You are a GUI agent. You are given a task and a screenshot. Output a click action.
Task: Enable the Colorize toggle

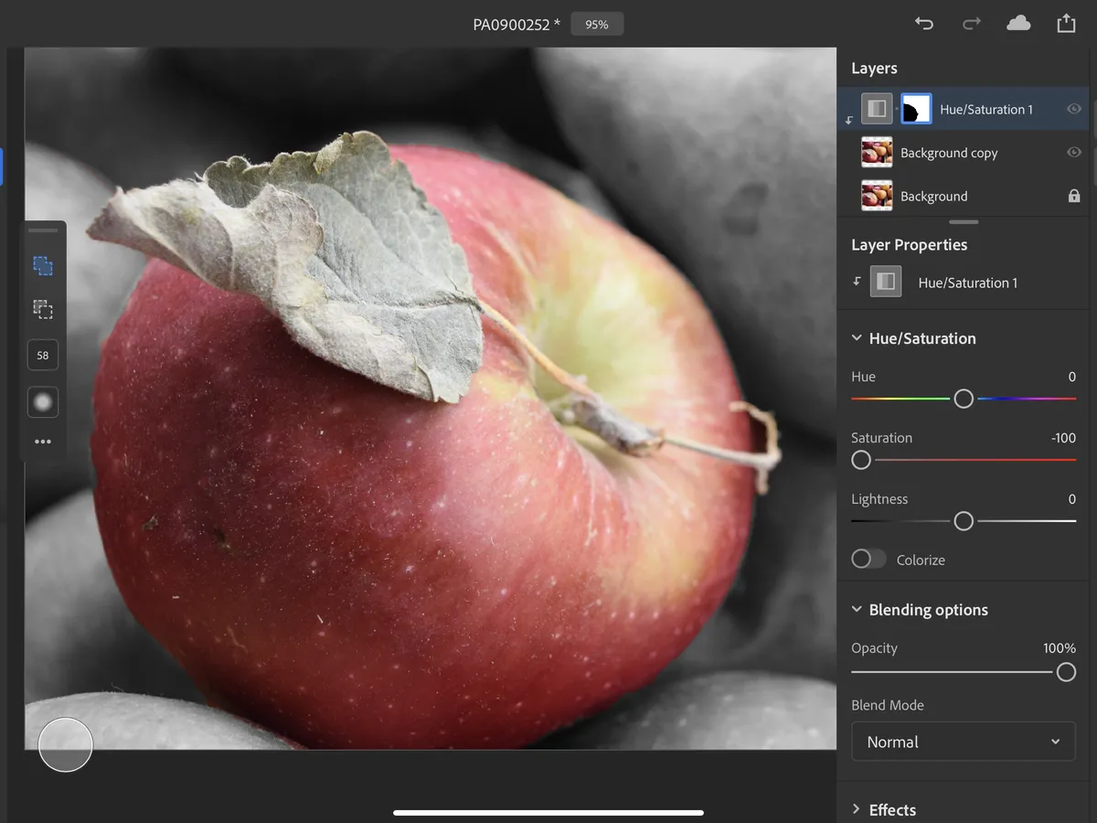868,560
